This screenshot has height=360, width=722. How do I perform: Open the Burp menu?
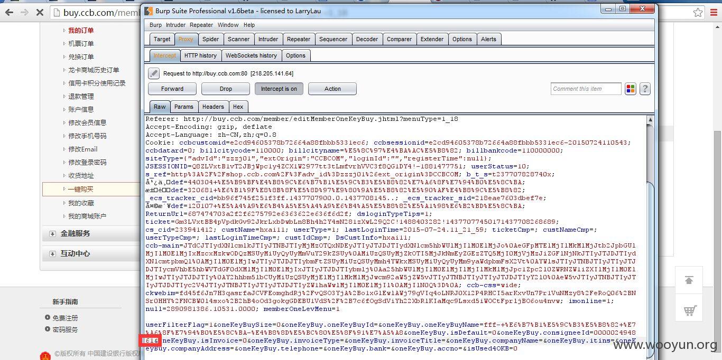pos(155,25)
